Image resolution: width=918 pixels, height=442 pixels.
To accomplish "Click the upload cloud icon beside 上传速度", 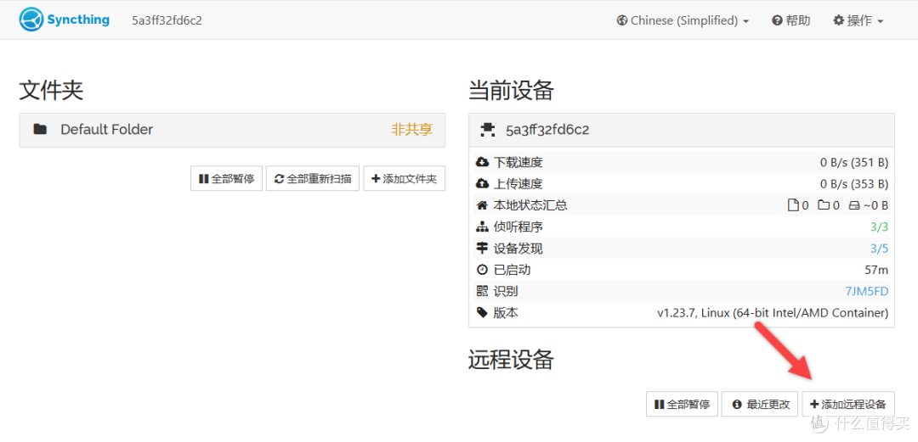I will 483,183.
